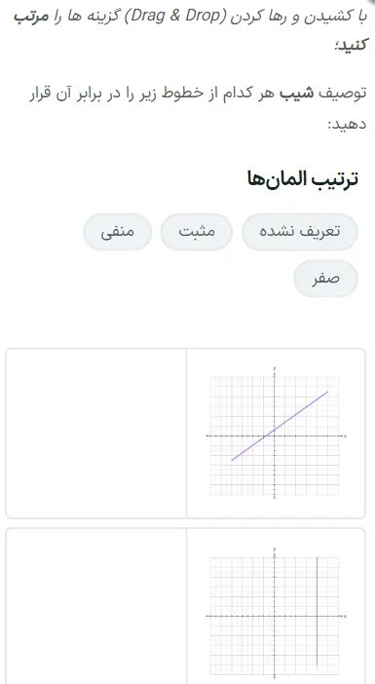Open the vertical line graph thumbnail

(x=276, y=613)
